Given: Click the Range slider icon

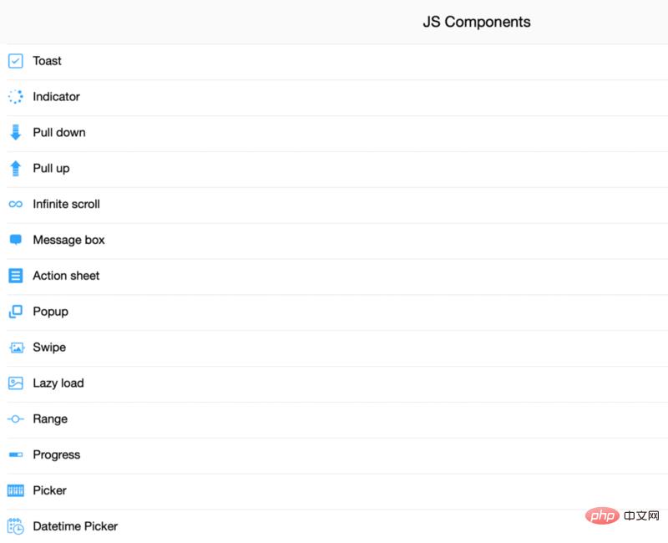Looking at the screenshot, I should 15,419.
